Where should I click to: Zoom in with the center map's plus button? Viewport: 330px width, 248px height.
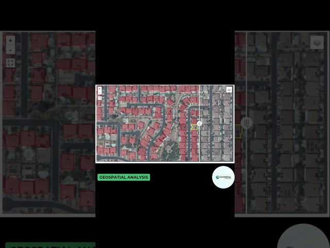[100, 89]
